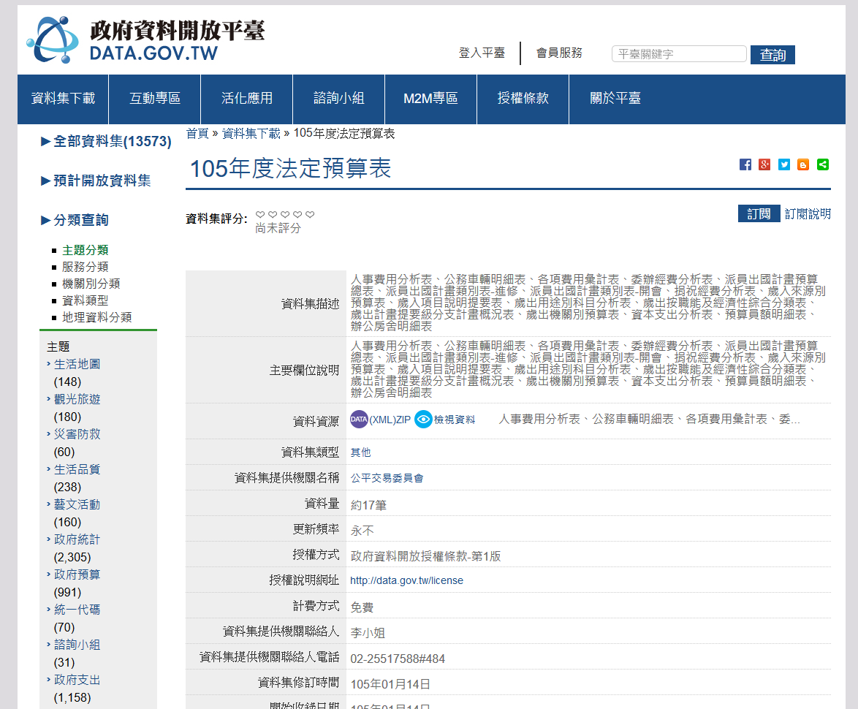Select 地理資料分類 category option
Screen dimensions: 858x709
(x=97, y=318)
